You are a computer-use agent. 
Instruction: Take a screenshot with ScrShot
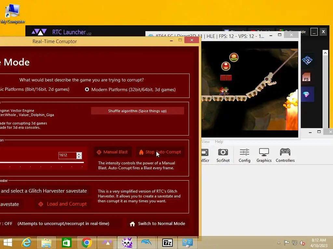[223, 155]
